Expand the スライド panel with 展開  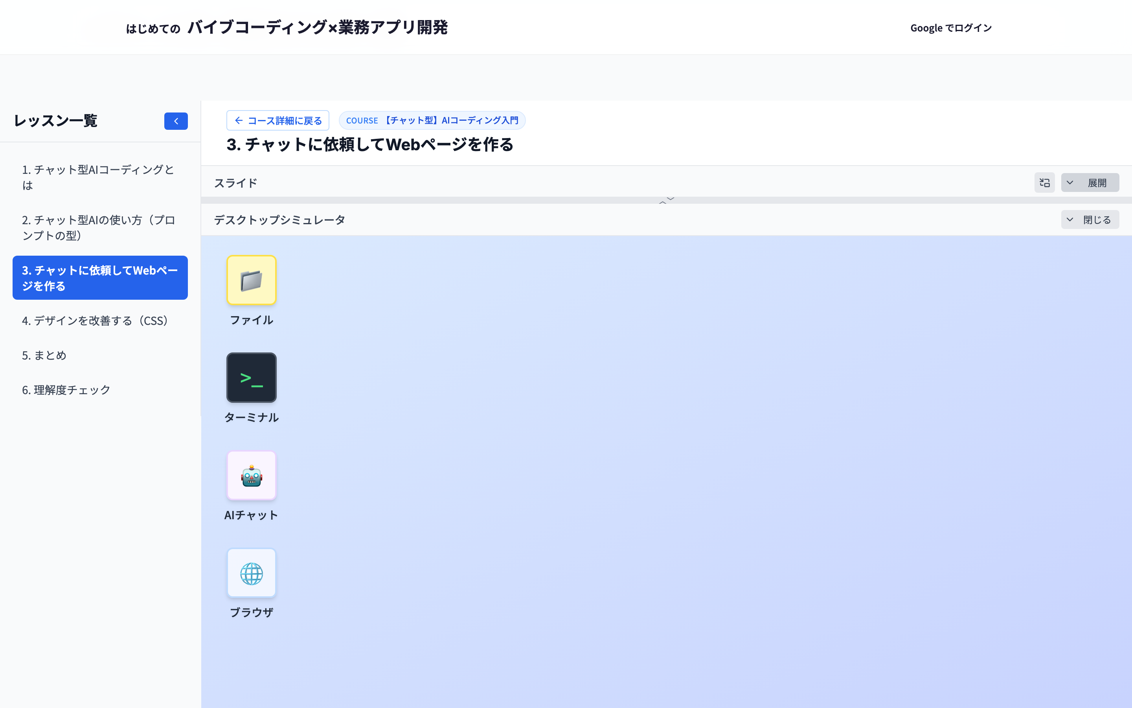pyautogui.click(x=1090, y=183)
